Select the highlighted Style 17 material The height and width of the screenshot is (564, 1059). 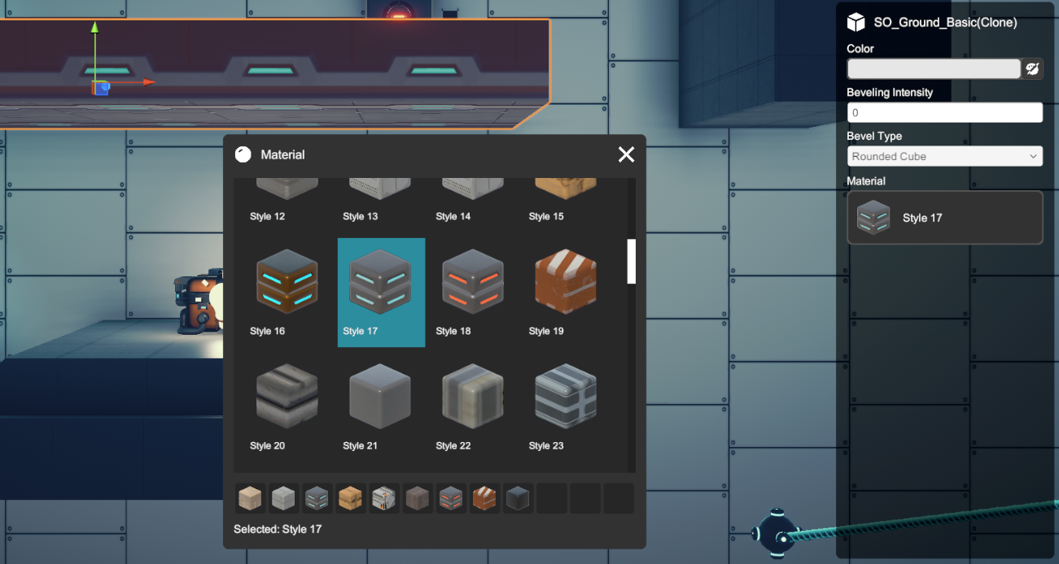point(381,293)
